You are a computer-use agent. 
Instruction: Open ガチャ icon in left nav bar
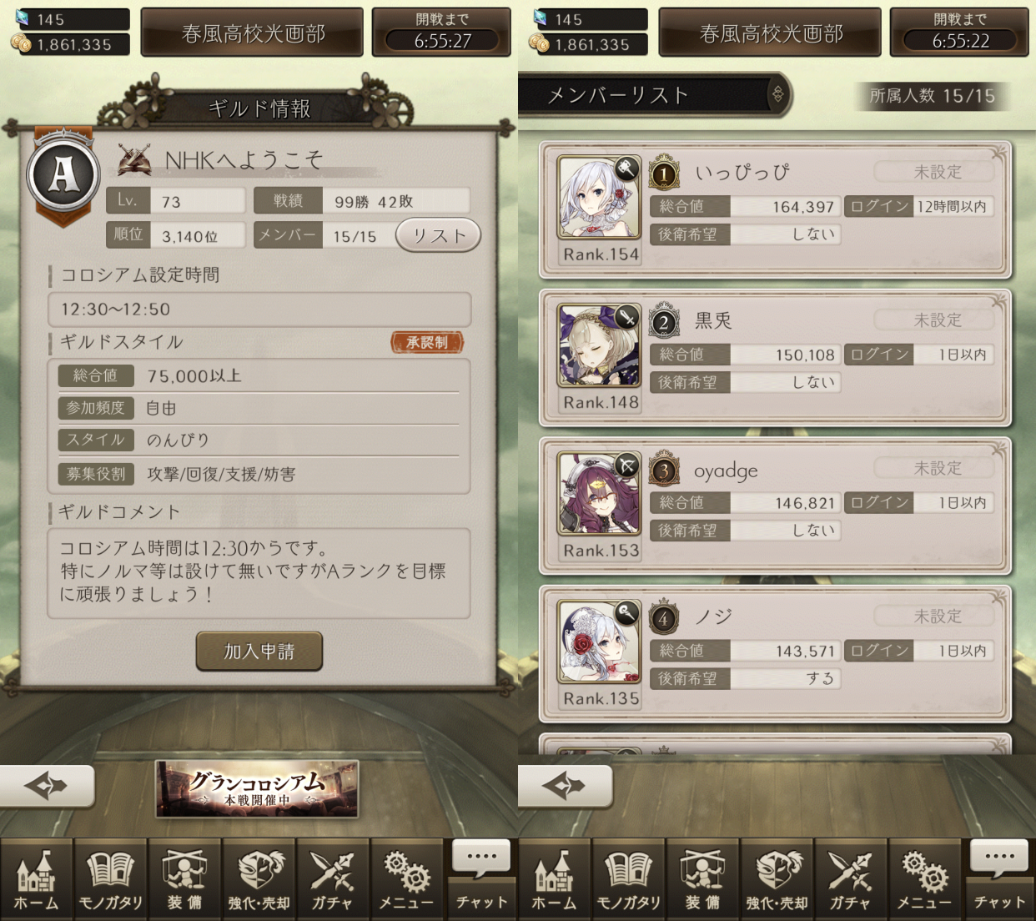click(332, 880)
